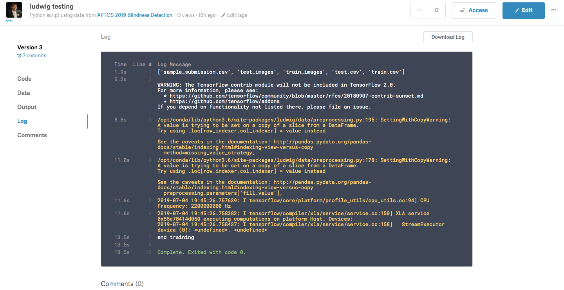Click the version history icon beside 3 commits
The height and width of the screenshot is (290, 564).
[x=19, y=55]
